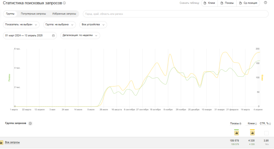Open the gear settings next to Группа запросов
This screenshot has width=274, height=149.
pyautogui.click(x=30, y=123)
